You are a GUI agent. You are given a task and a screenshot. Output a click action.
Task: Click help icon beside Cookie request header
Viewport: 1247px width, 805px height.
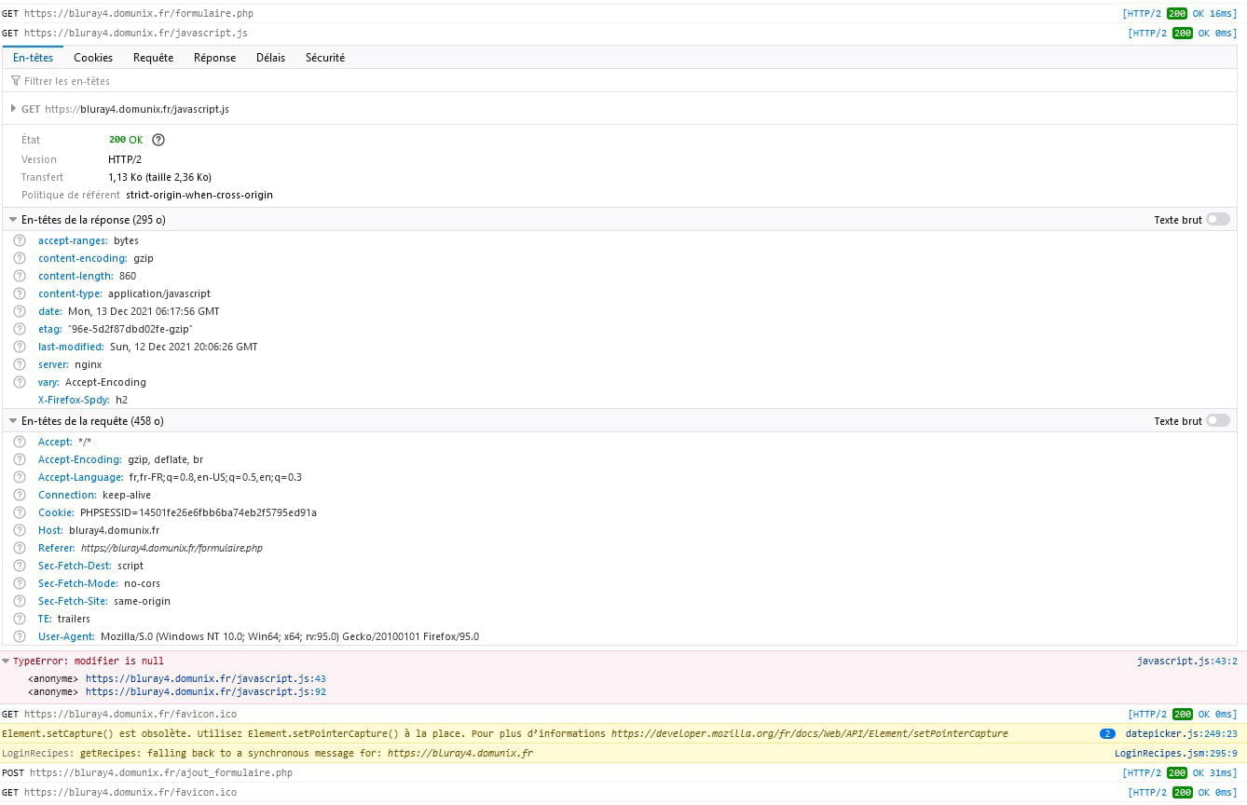[x=20, y=512]
